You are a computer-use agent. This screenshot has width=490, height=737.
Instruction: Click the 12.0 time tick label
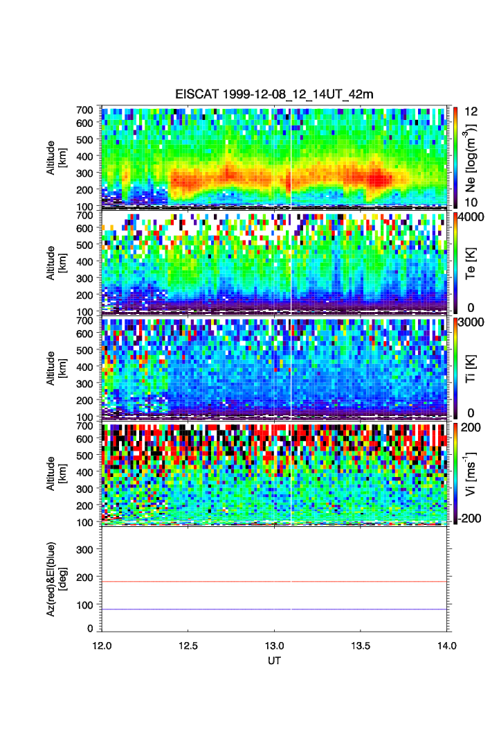(102, 646)
